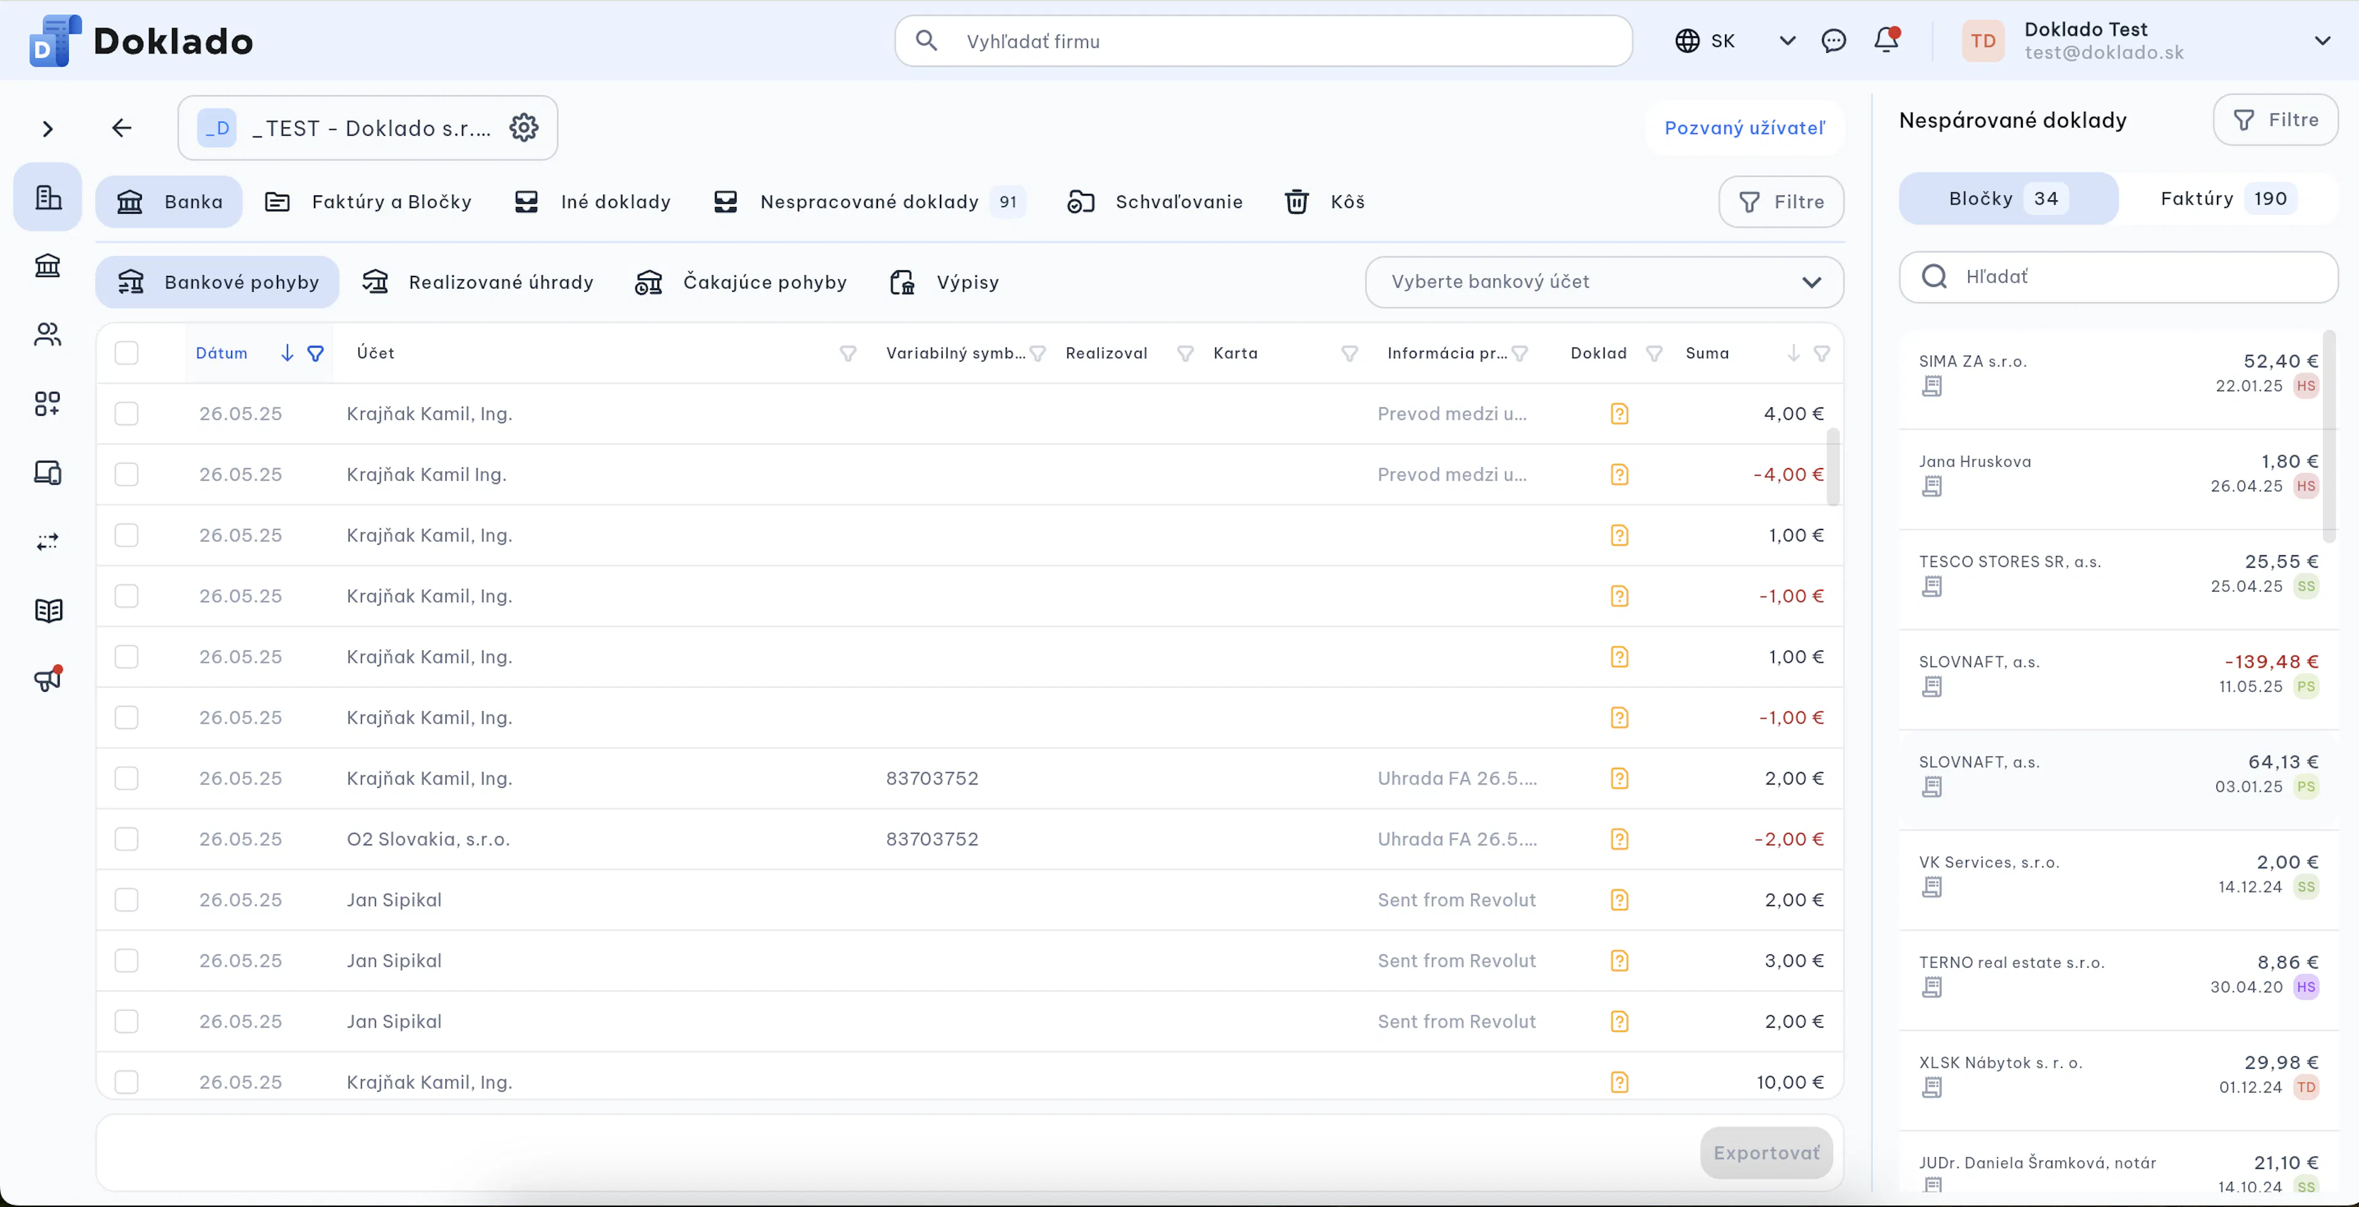Viewport: 2359px width, 1207px height.
Task: Open the company building sidebar icon
Action: [x=48, y=197]
